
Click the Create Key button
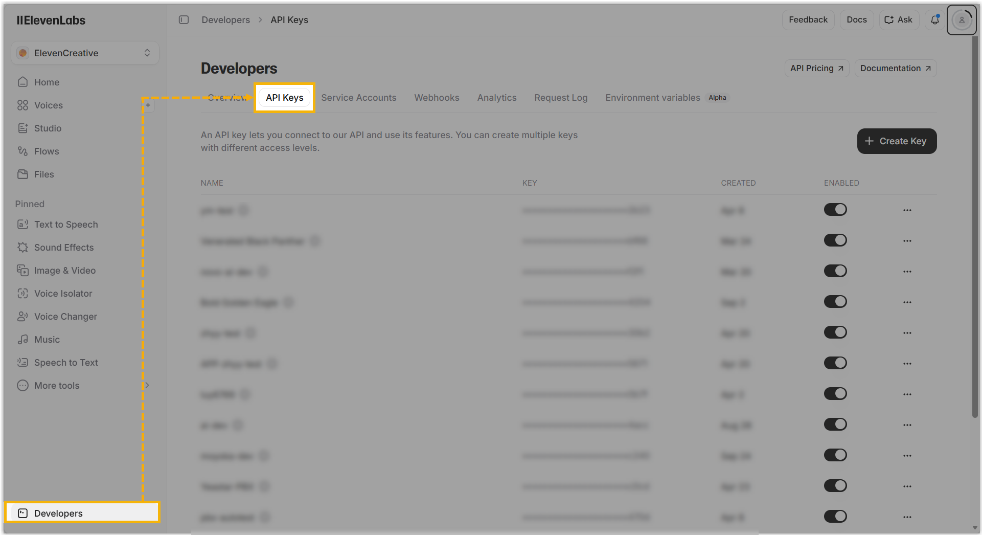pyautogui.click(x=897, y=141)
